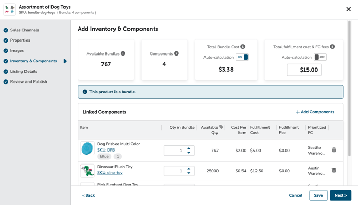358x205 pixels.
Task: Open the SKU: DFB link
Action: tap(106, 150)
